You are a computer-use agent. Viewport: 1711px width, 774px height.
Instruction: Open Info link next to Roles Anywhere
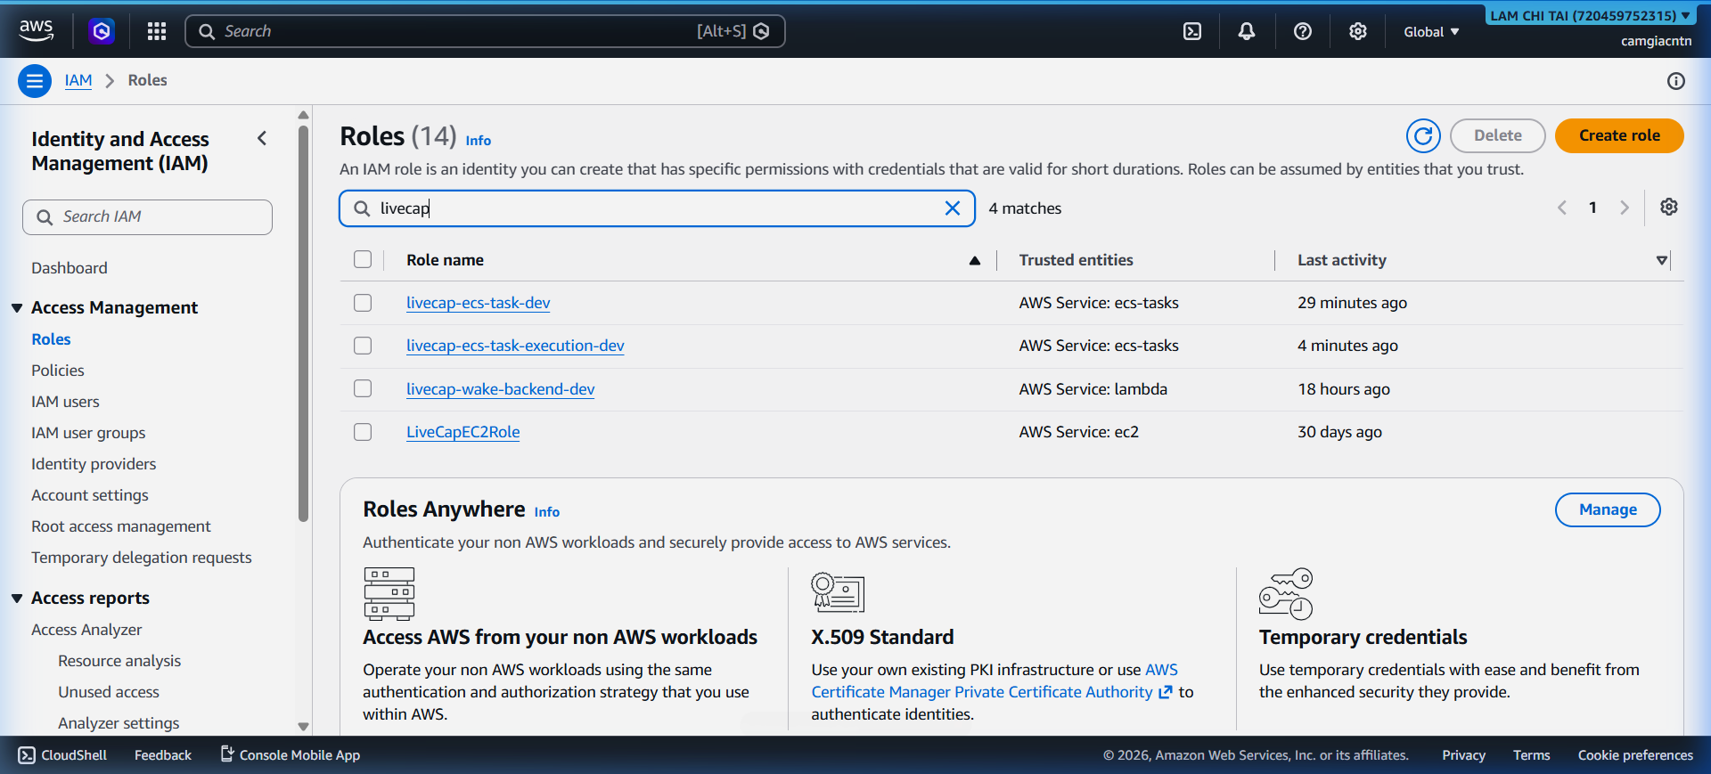(x=546, y=512)
